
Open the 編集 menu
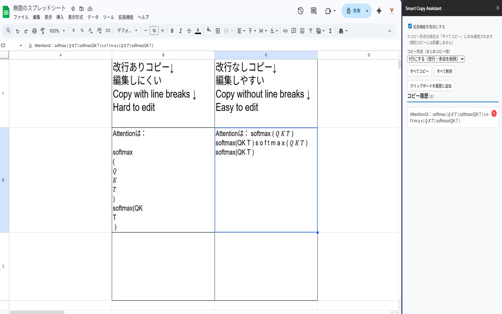click(x=36, y=17)
